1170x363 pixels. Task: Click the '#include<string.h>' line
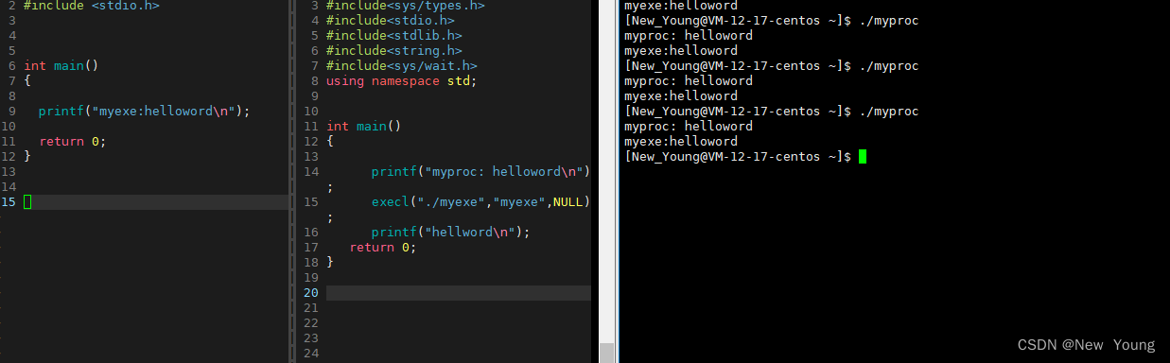(x=394, y=51)
